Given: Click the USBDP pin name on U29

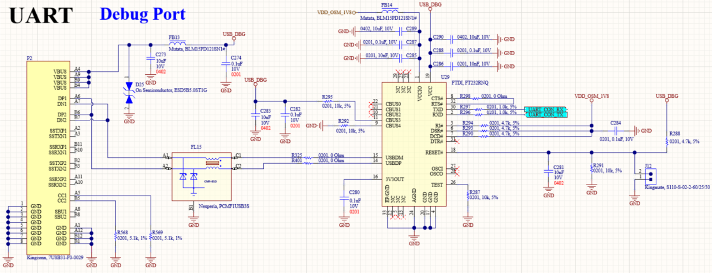Looking at the screenshot, I should [x=394, y=163].
